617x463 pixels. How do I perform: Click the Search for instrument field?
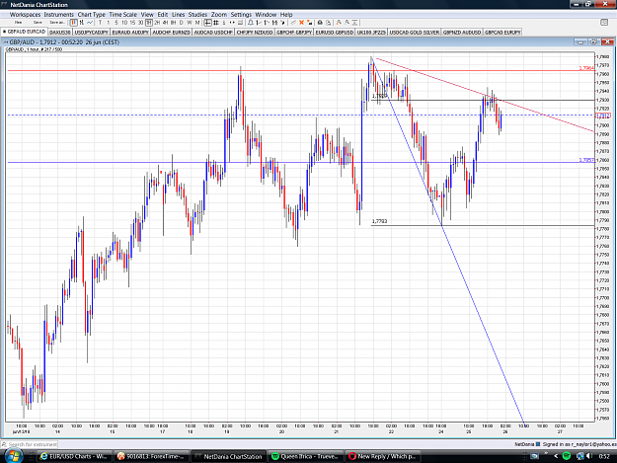pyautogui.click(x=30, y=444)
